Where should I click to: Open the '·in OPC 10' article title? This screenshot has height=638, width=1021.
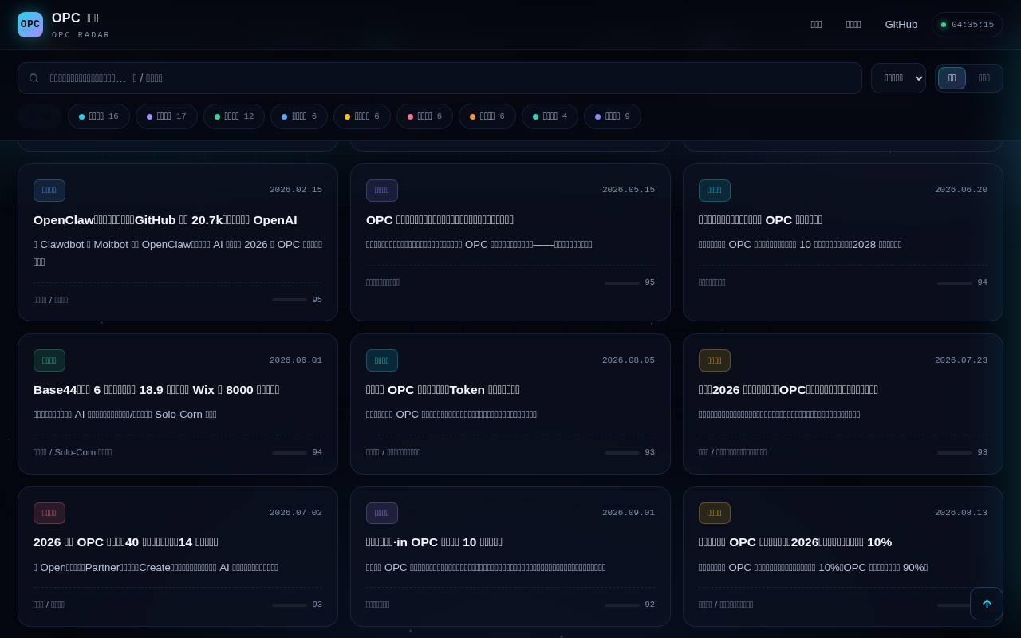(434, 542)
